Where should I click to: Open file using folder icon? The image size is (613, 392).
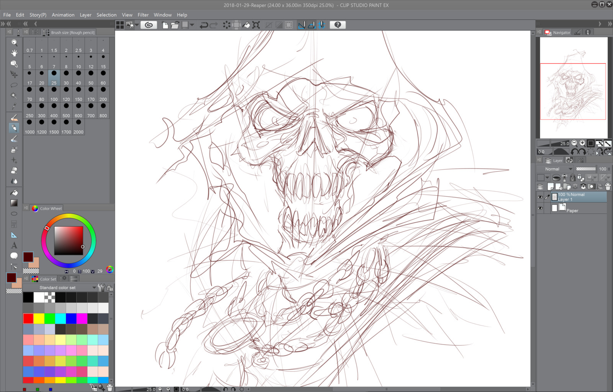click(175, 25)
